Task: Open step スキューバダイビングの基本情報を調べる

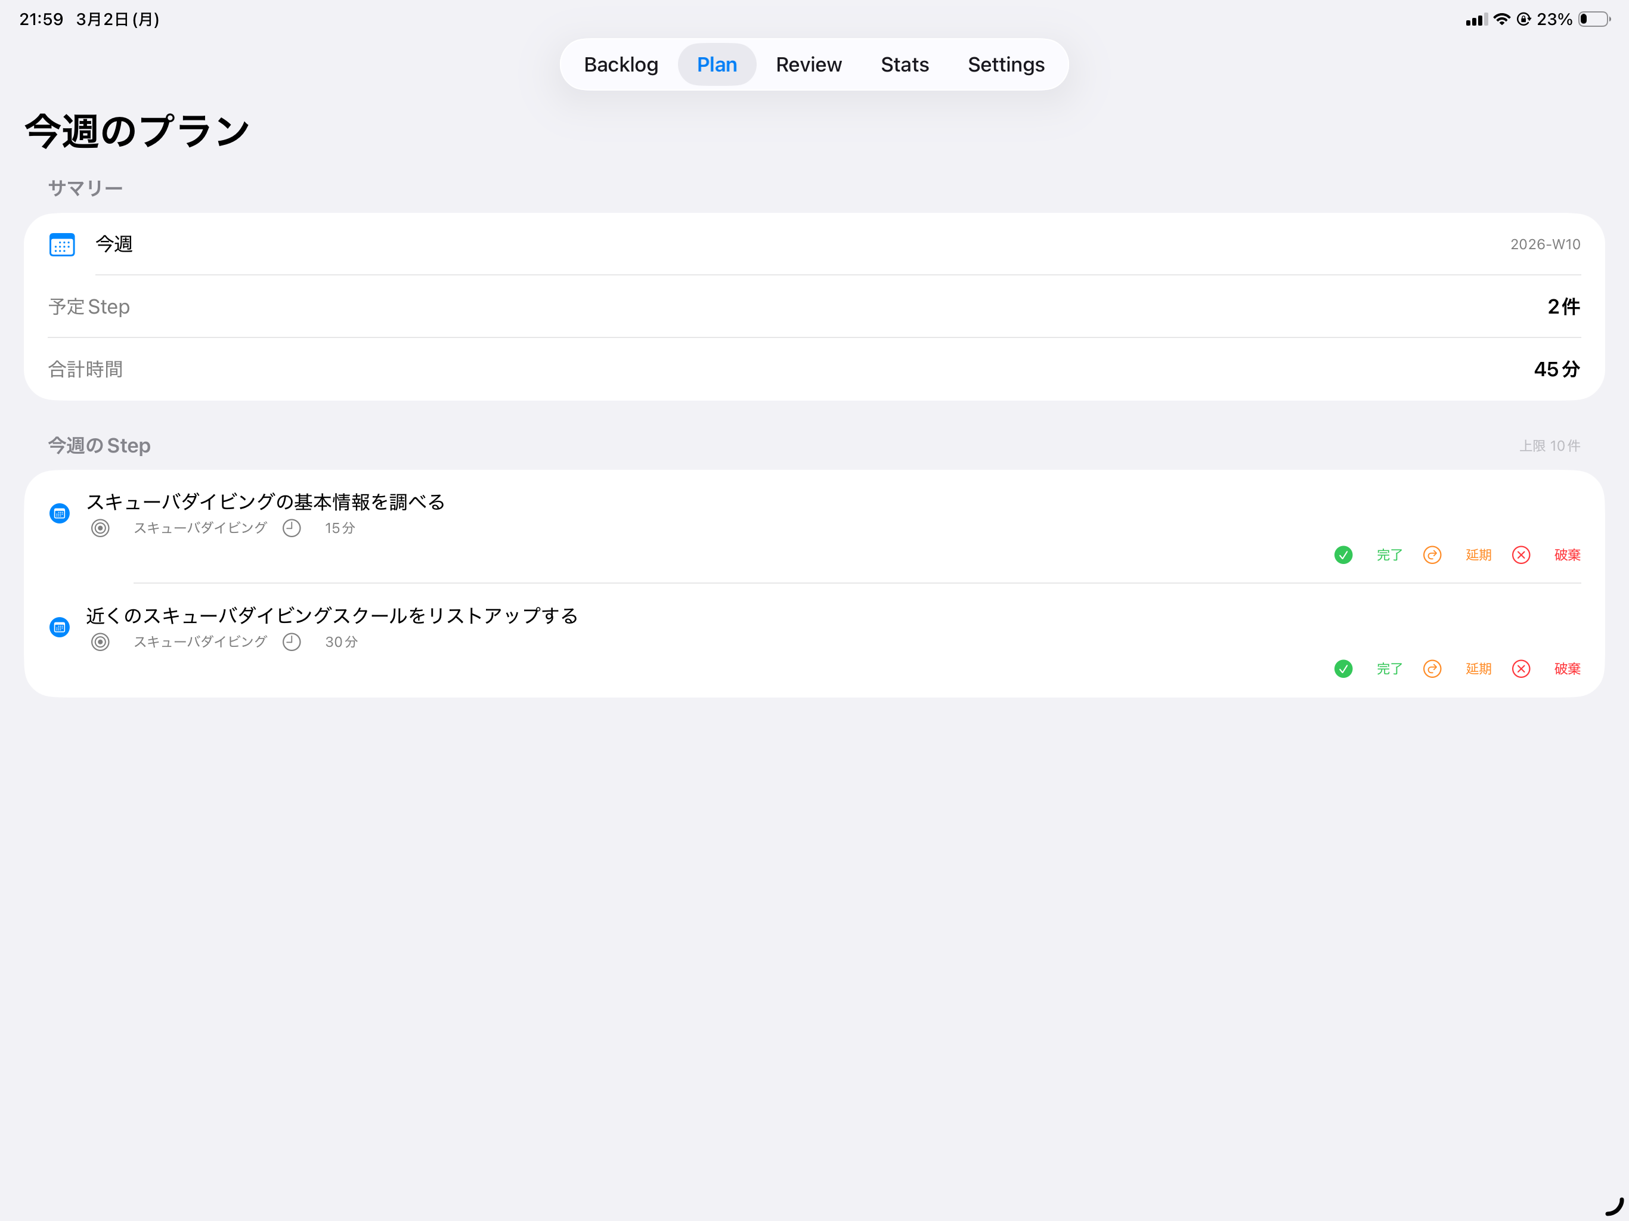Action: tap(266, 502)
